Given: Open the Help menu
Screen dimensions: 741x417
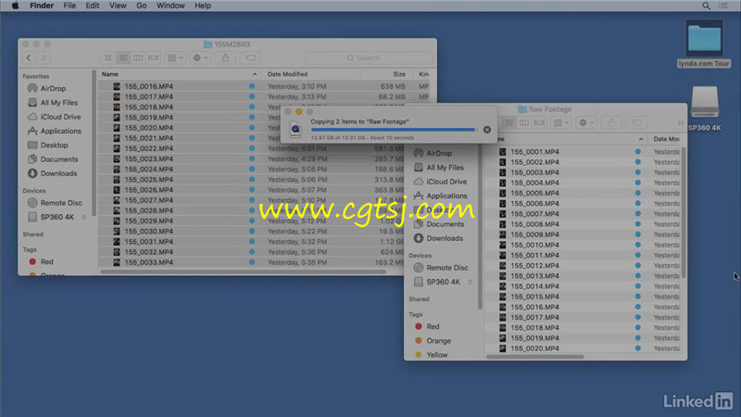Looking at the screenshot, I should (x=203, y=6).
